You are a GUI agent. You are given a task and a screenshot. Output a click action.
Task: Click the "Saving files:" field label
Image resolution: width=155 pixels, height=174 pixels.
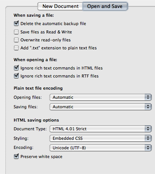[x=26, y=107]
